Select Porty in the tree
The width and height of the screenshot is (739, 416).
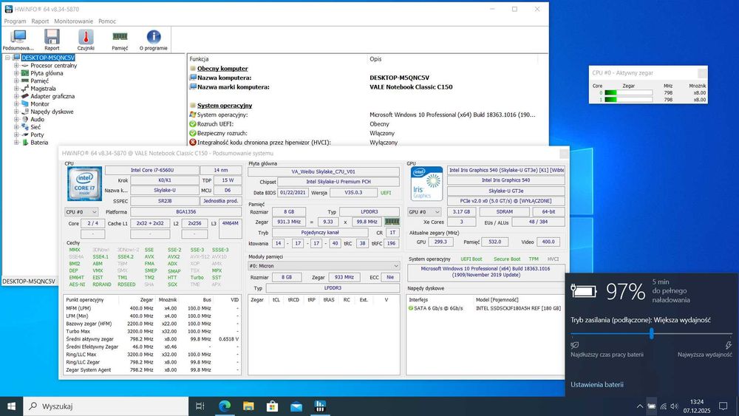(x=37, y=134)
